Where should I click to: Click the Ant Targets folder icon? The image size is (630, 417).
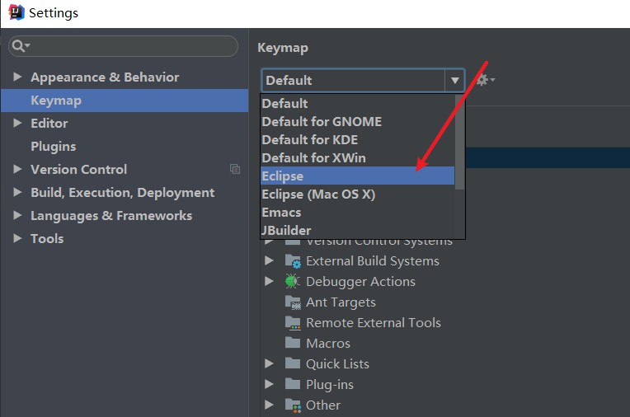point(293,302)
